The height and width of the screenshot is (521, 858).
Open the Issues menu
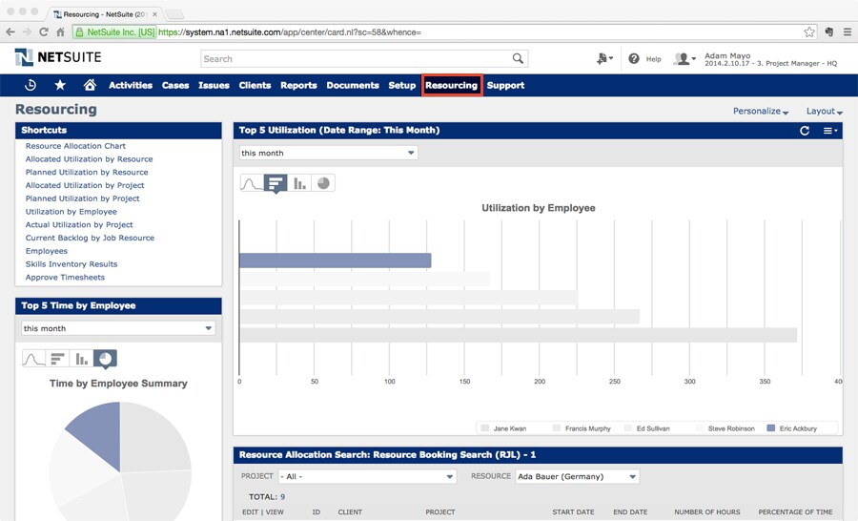click(x=214, y=85)
